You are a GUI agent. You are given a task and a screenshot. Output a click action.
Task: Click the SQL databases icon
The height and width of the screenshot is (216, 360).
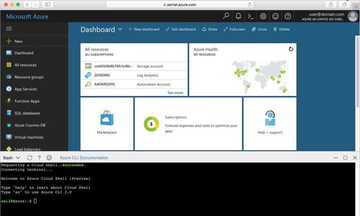[9, 113]
